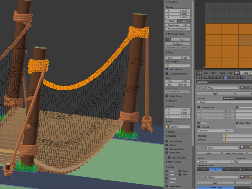Click the UV image browse icon
Viewport: 252px width, 189px height.
pyautogui.click(x=237, y=73)
